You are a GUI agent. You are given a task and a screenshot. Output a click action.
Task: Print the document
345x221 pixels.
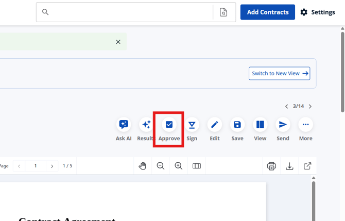pyautogui.click(x=271, y=166)
